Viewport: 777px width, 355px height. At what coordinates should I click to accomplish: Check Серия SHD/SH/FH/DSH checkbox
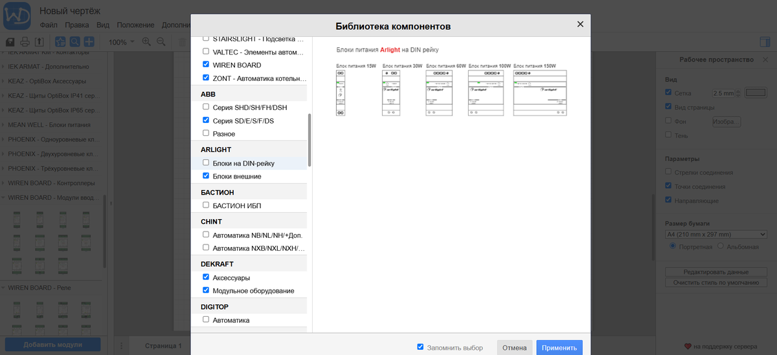(206, 107)
